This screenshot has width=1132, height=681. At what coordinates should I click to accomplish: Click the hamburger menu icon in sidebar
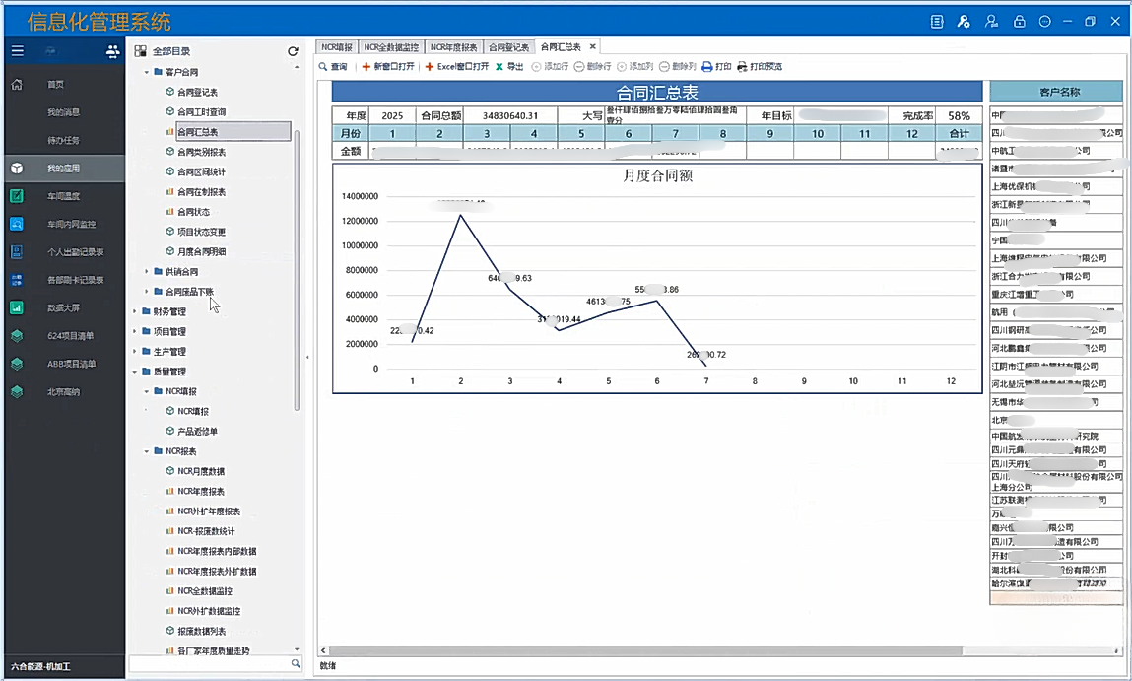pos(18,51)
